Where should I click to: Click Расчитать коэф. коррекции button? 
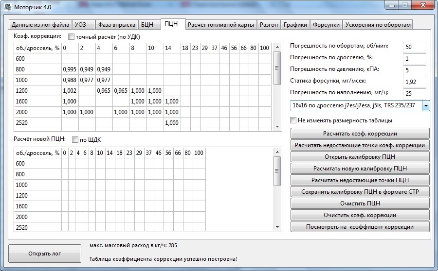pyautogui.click(x=360, y=134)
